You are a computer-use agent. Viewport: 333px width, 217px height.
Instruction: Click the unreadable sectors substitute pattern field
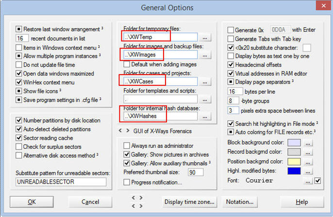click(61, 182)
